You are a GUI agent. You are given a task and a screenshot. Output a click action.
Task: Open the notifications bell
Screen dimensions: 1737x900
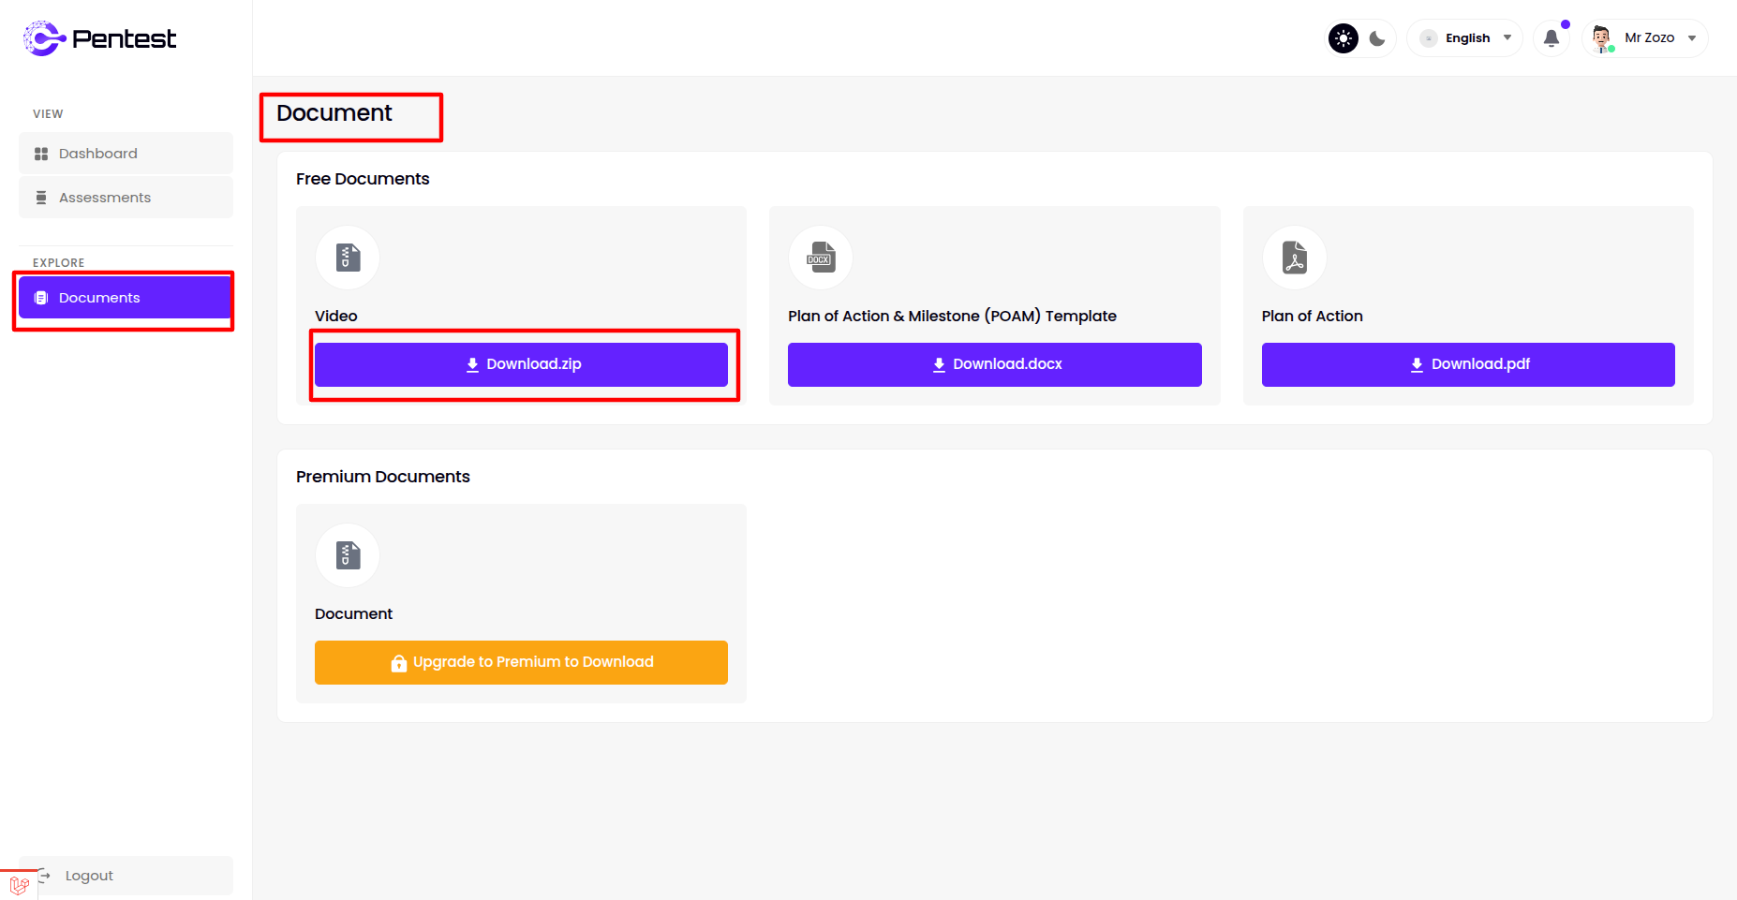click(x=1551, y=38)
